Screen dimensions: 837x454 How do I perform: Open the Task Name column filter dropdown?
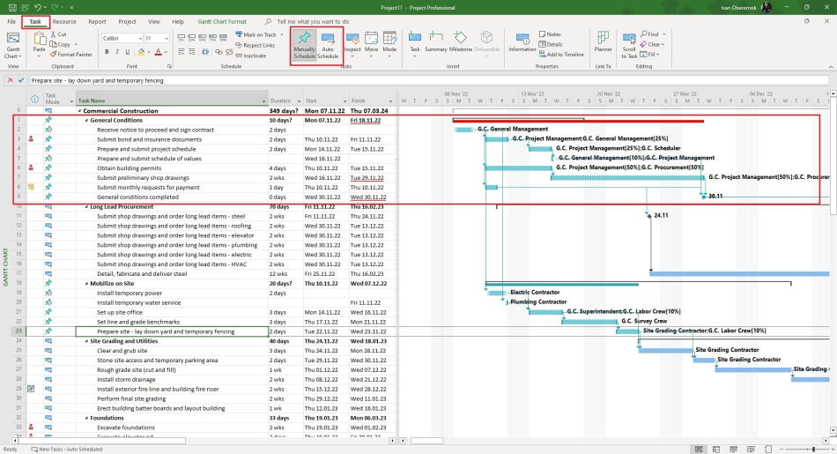(x=263, y=101)
